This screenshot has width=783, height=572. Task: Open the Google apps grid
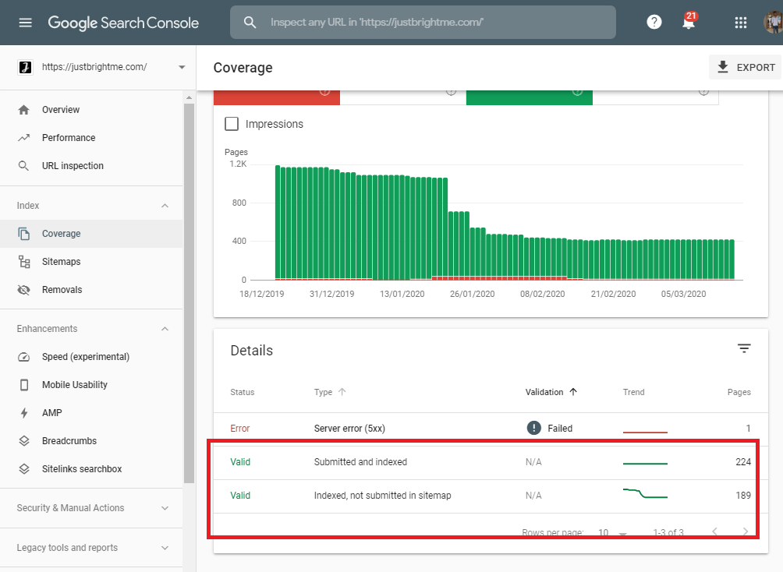pyautogui.click(x=741, y=23)
